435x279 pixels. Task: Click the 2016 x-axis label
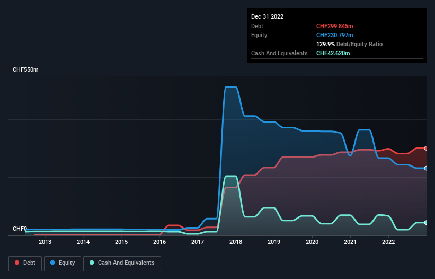pos(159,242)
